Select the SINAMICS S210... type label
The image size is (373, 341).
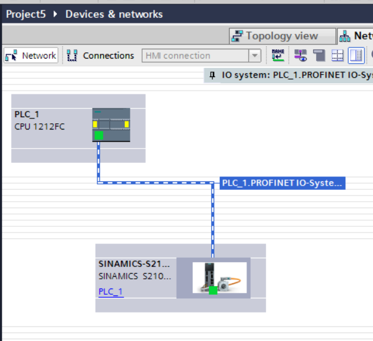point(135,276)
